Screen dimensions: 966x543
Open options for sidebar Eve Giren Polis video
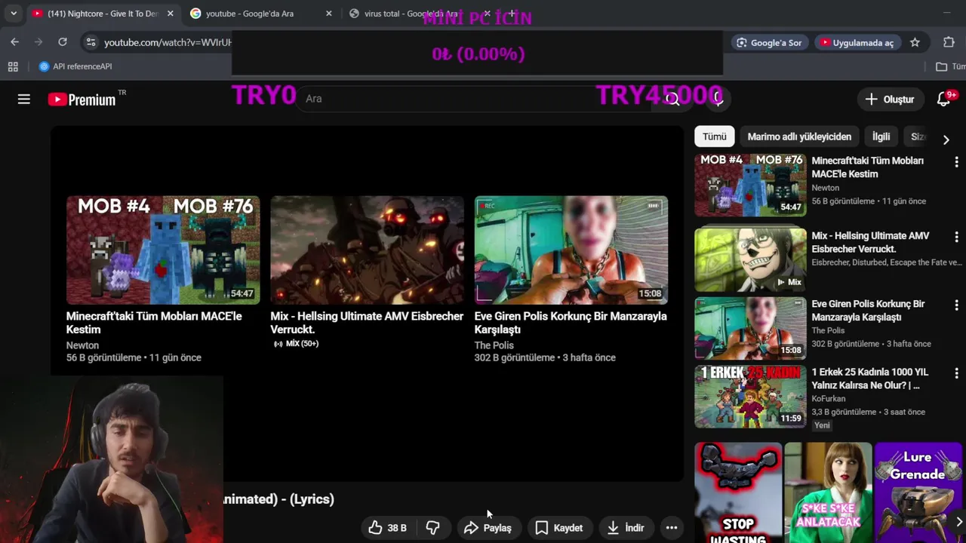pyautogui.click(x=956, y=305)
